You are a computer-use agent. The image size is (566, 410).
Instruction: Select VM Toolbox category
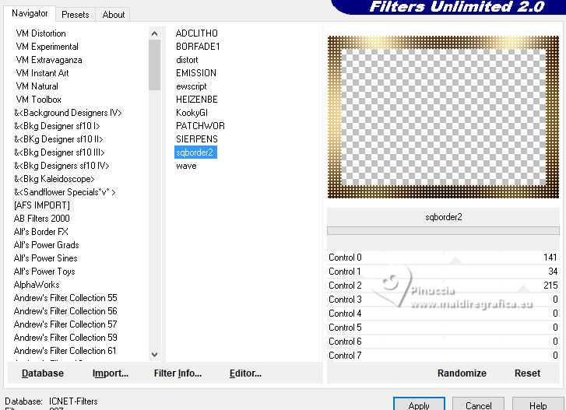coord(38,100)
